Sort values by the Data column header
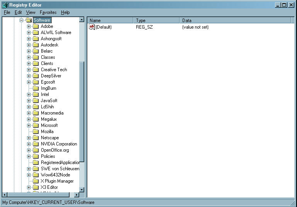297x207 pixels. coord(235,20)
